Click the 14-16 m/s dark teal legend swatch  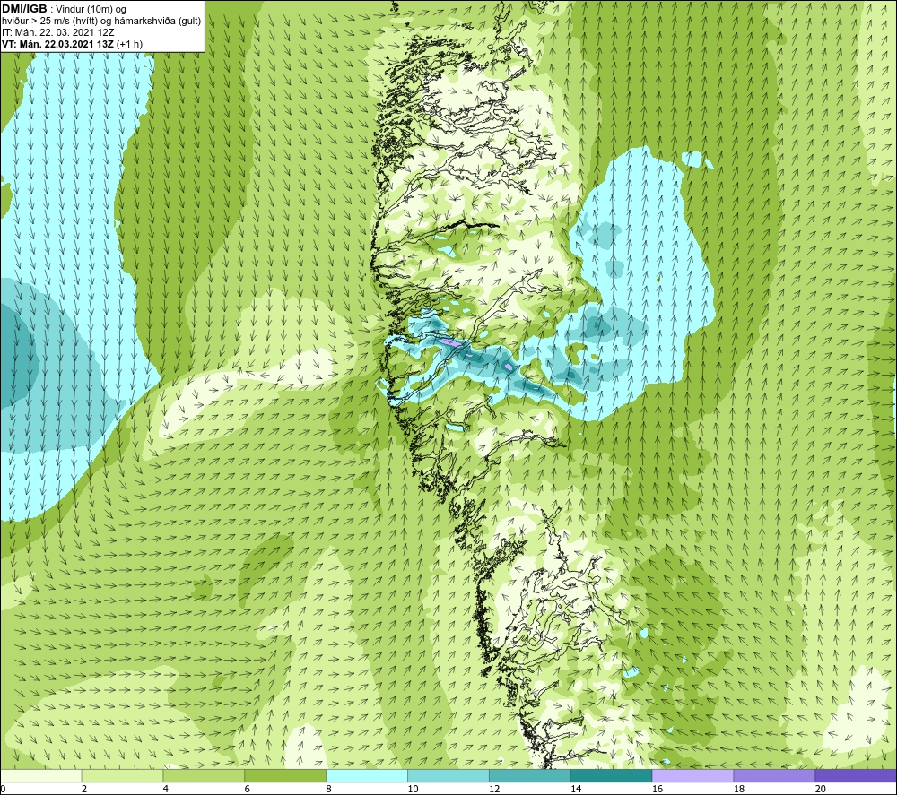(x=612, y=775)
